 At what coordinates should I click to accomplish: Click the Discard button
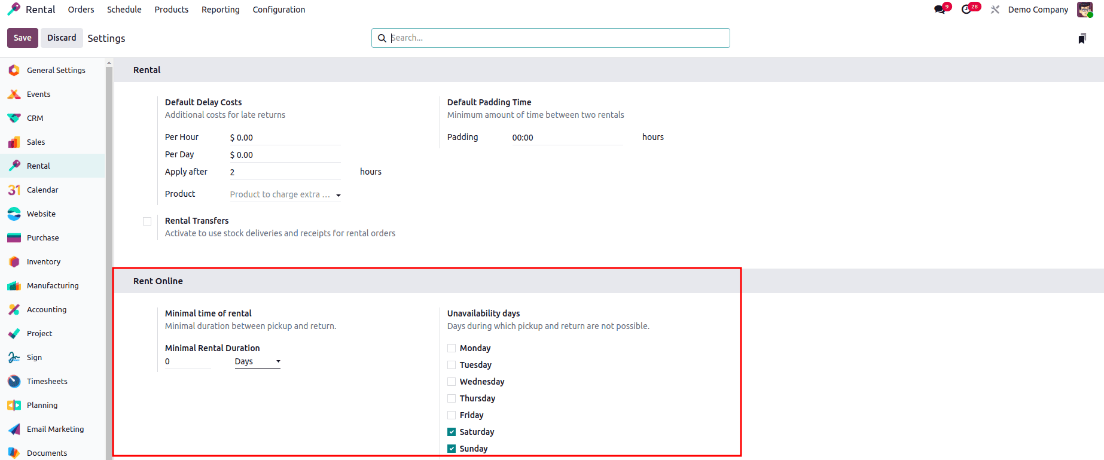[62, 38]
